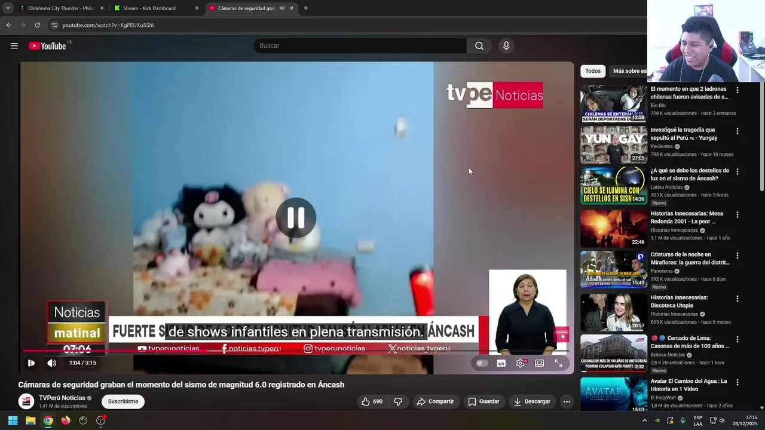View site information icon in address bar
This screenshot has width=765, height=430.
54,25
